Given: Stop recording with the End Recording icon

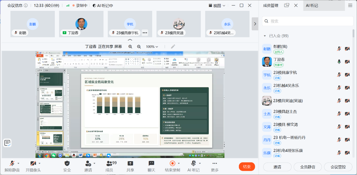Looking at the screenshot, I should [x=173, y=163].
